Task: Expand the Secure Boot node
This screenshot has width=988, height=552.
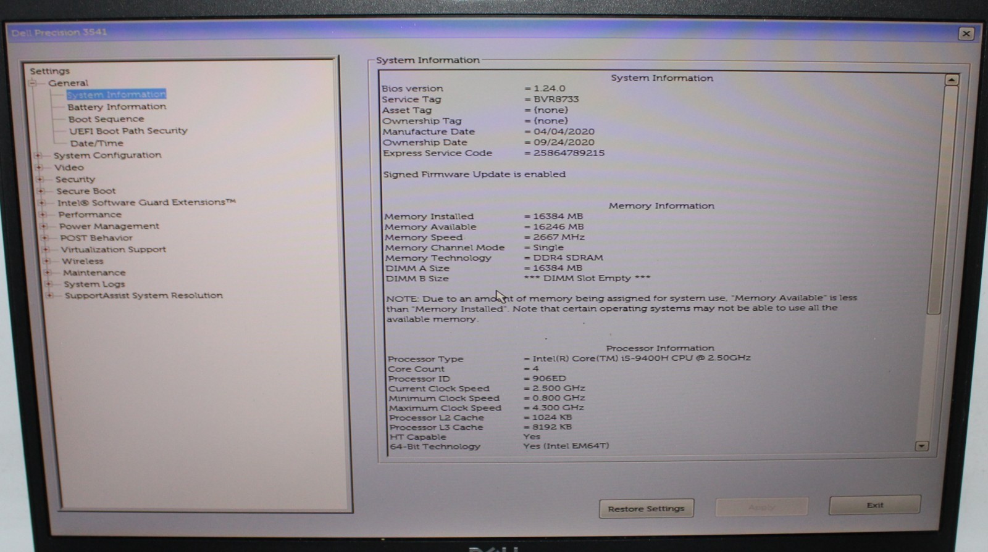Action: click(41, 191)
